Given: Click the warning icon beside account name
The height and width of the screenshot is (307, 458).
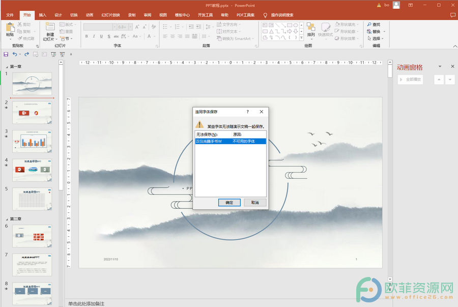Looking at the screenshot, I should point(379,5).
